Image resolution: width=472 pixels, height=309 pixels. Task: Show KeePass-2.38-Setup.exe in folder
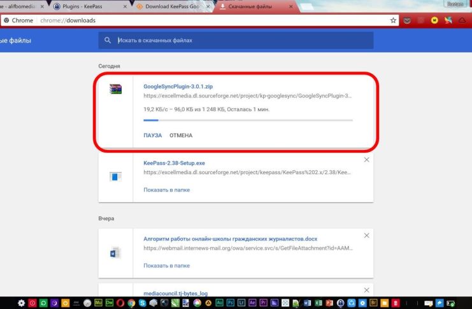(166, 190)
